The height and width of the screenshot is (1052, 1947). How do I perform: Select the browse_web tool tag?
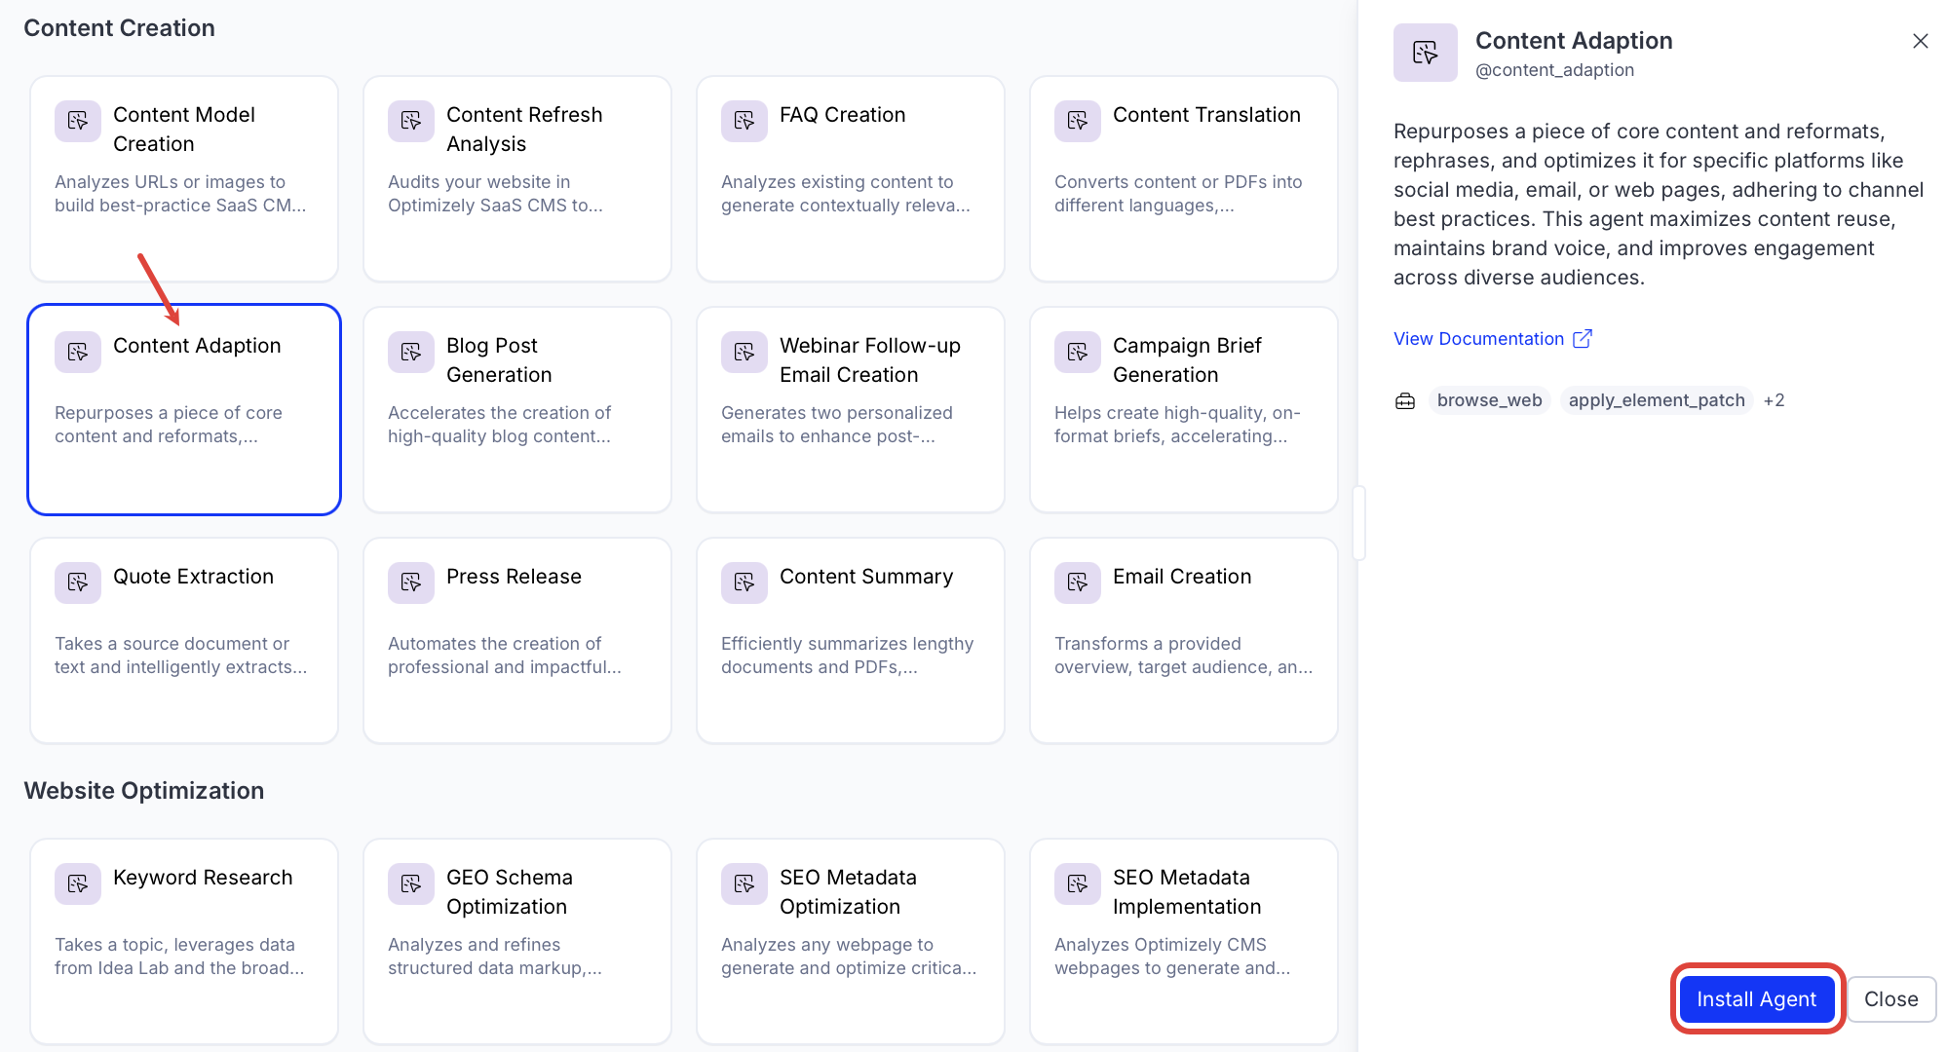pos(1489,400)
